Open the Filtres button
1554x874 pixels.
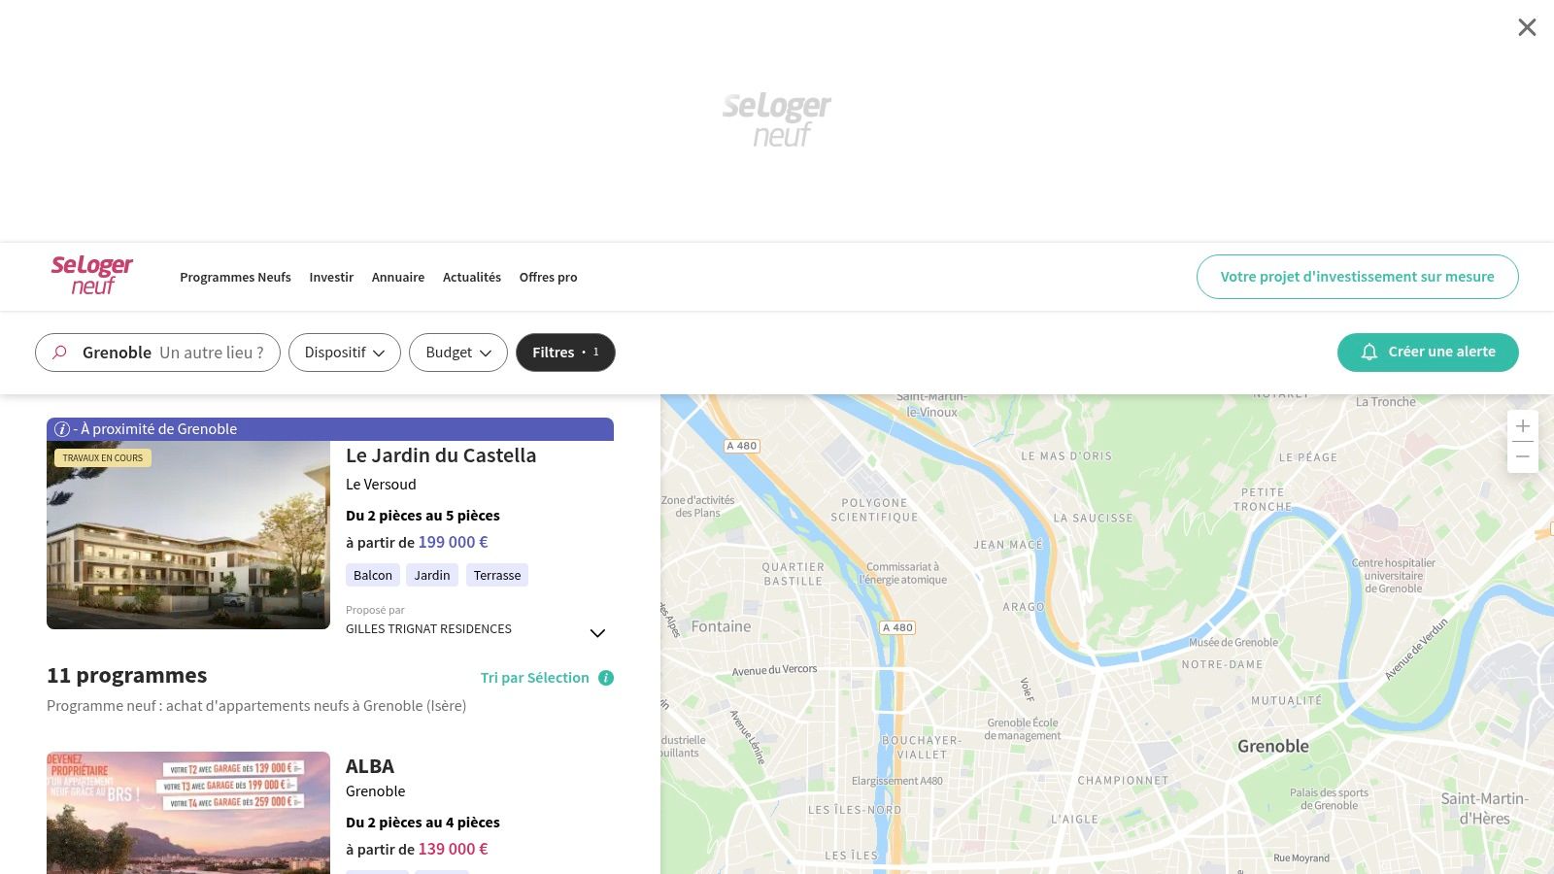coord(565,353)
